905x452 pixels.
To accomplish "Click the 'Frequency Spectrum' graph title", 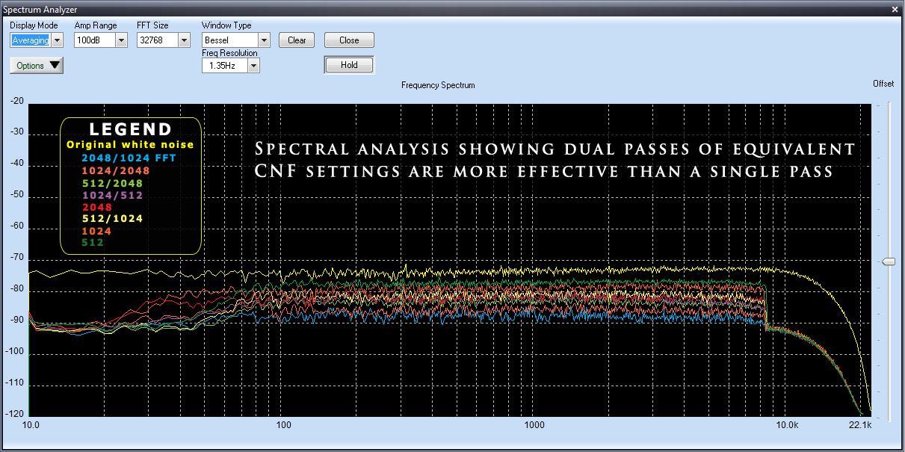I will [438, 85].
